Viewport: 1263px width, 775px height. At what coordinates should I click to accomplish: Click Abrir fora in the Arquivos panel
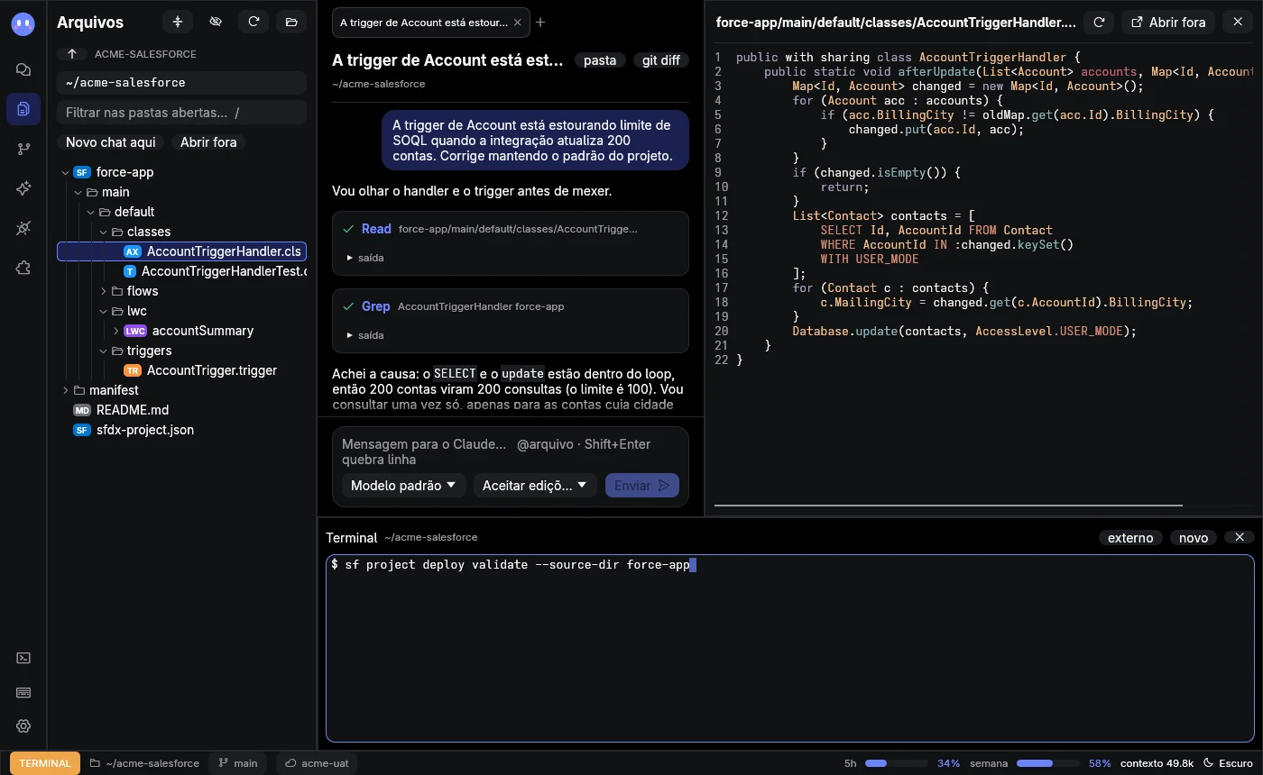[x=208, y=142]
